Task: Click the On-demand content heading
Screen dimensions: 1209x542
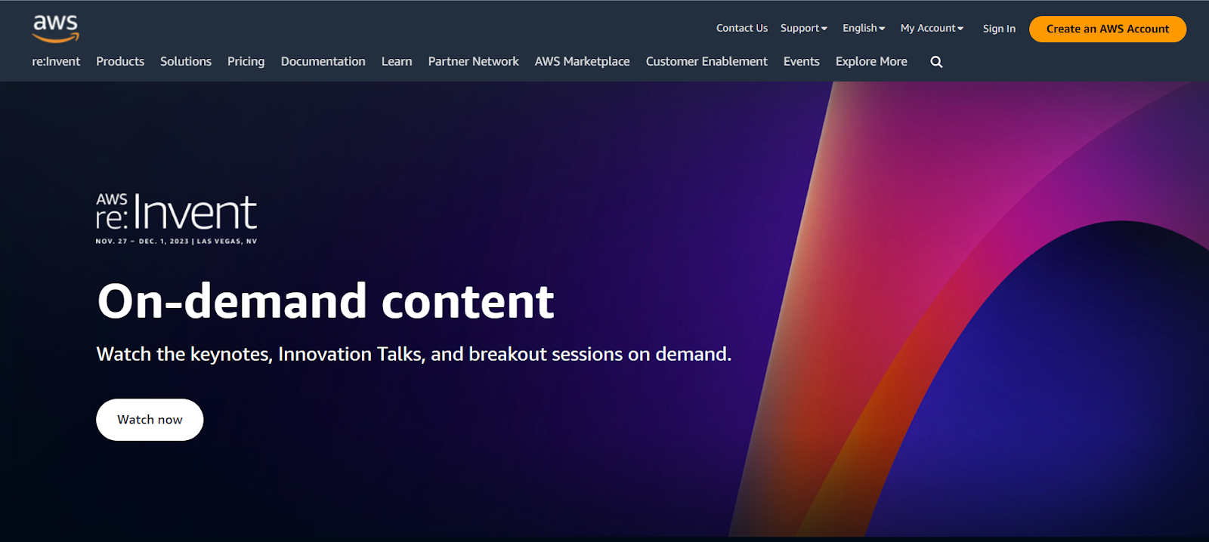Action: tap(326, 301)
